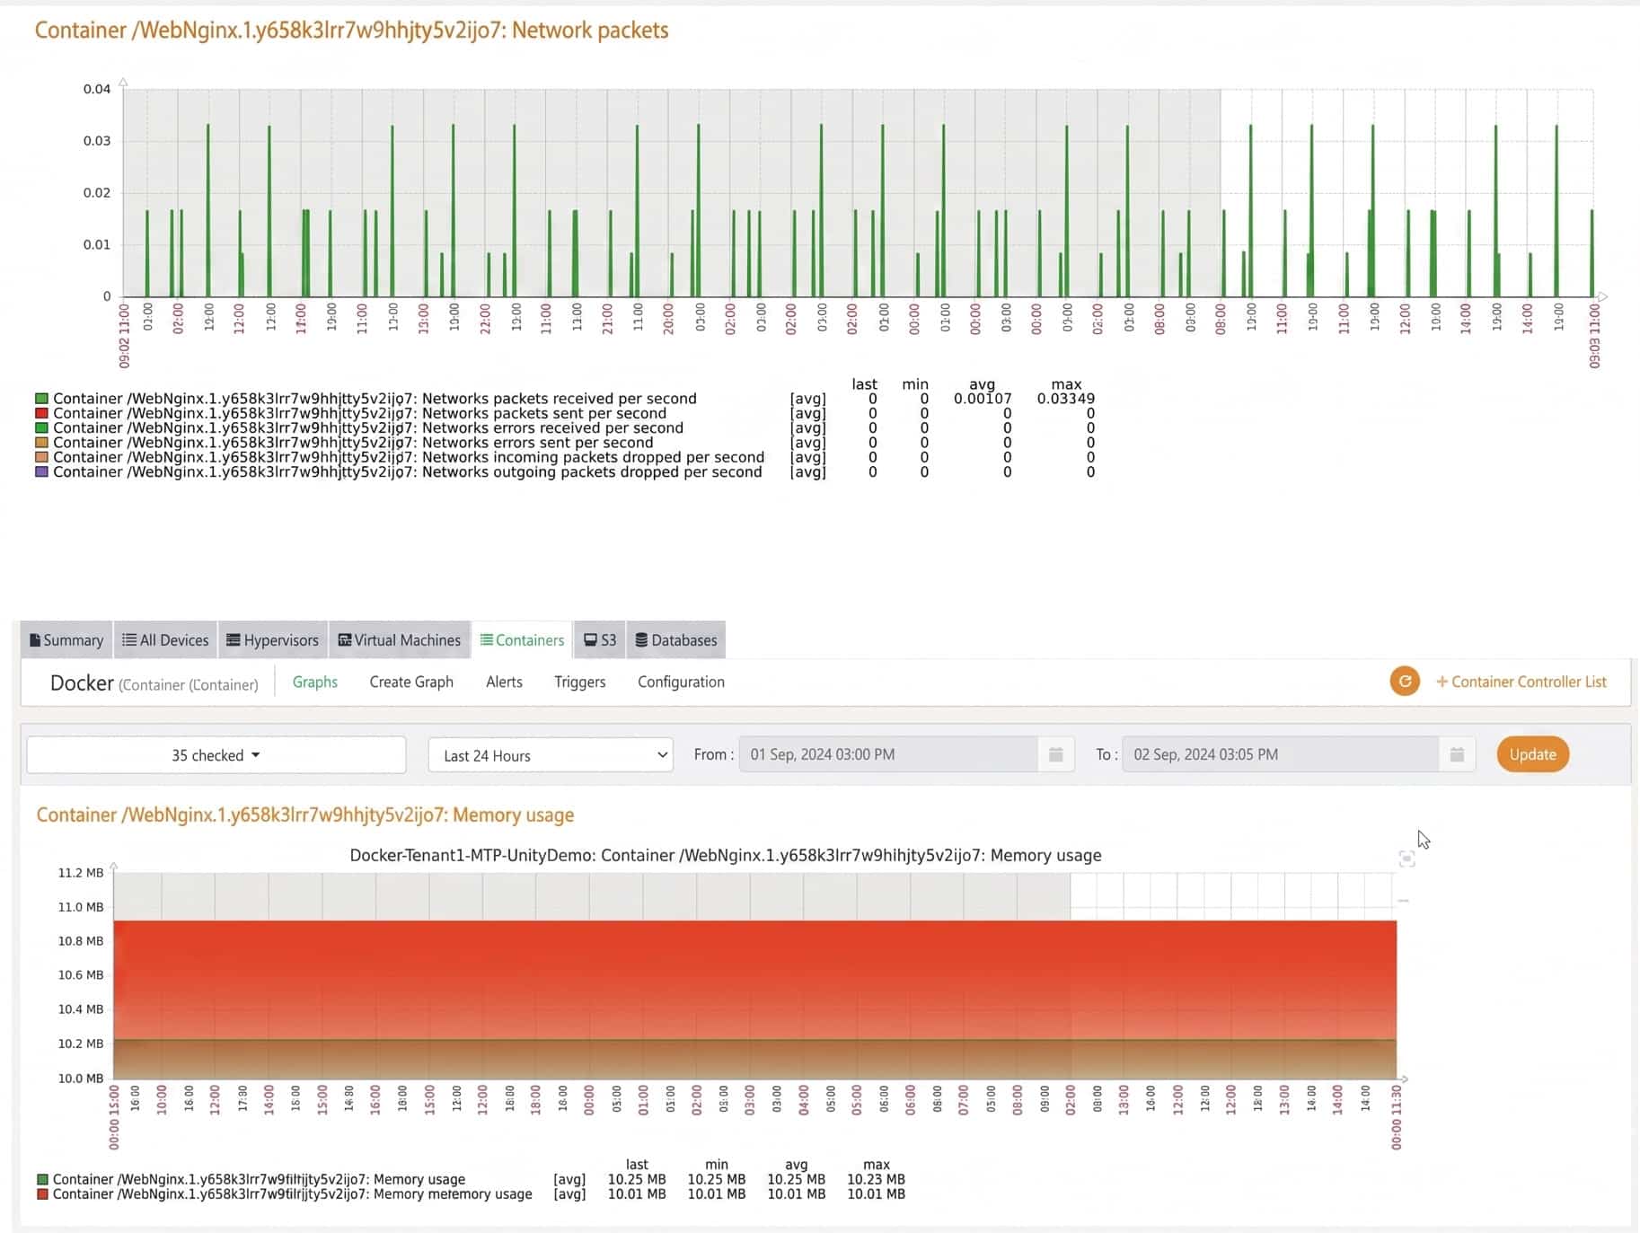Go to the Hypervisors tab

[272, 640]
